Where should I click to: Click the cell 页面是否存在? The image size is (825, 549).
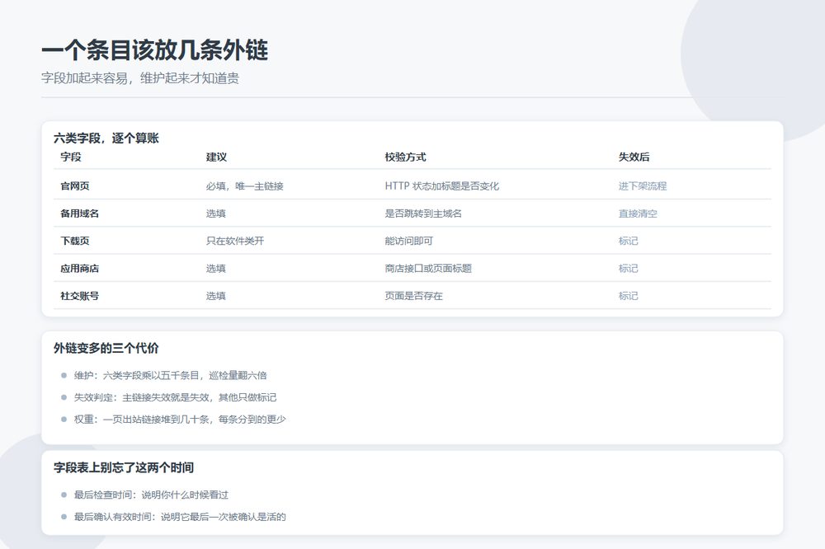click(413, 296)
